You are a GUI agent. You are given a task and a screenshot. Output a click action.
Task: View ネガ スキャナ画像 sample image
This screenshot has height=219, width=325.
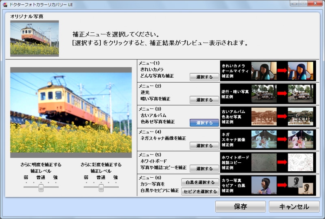click(268, 140)
